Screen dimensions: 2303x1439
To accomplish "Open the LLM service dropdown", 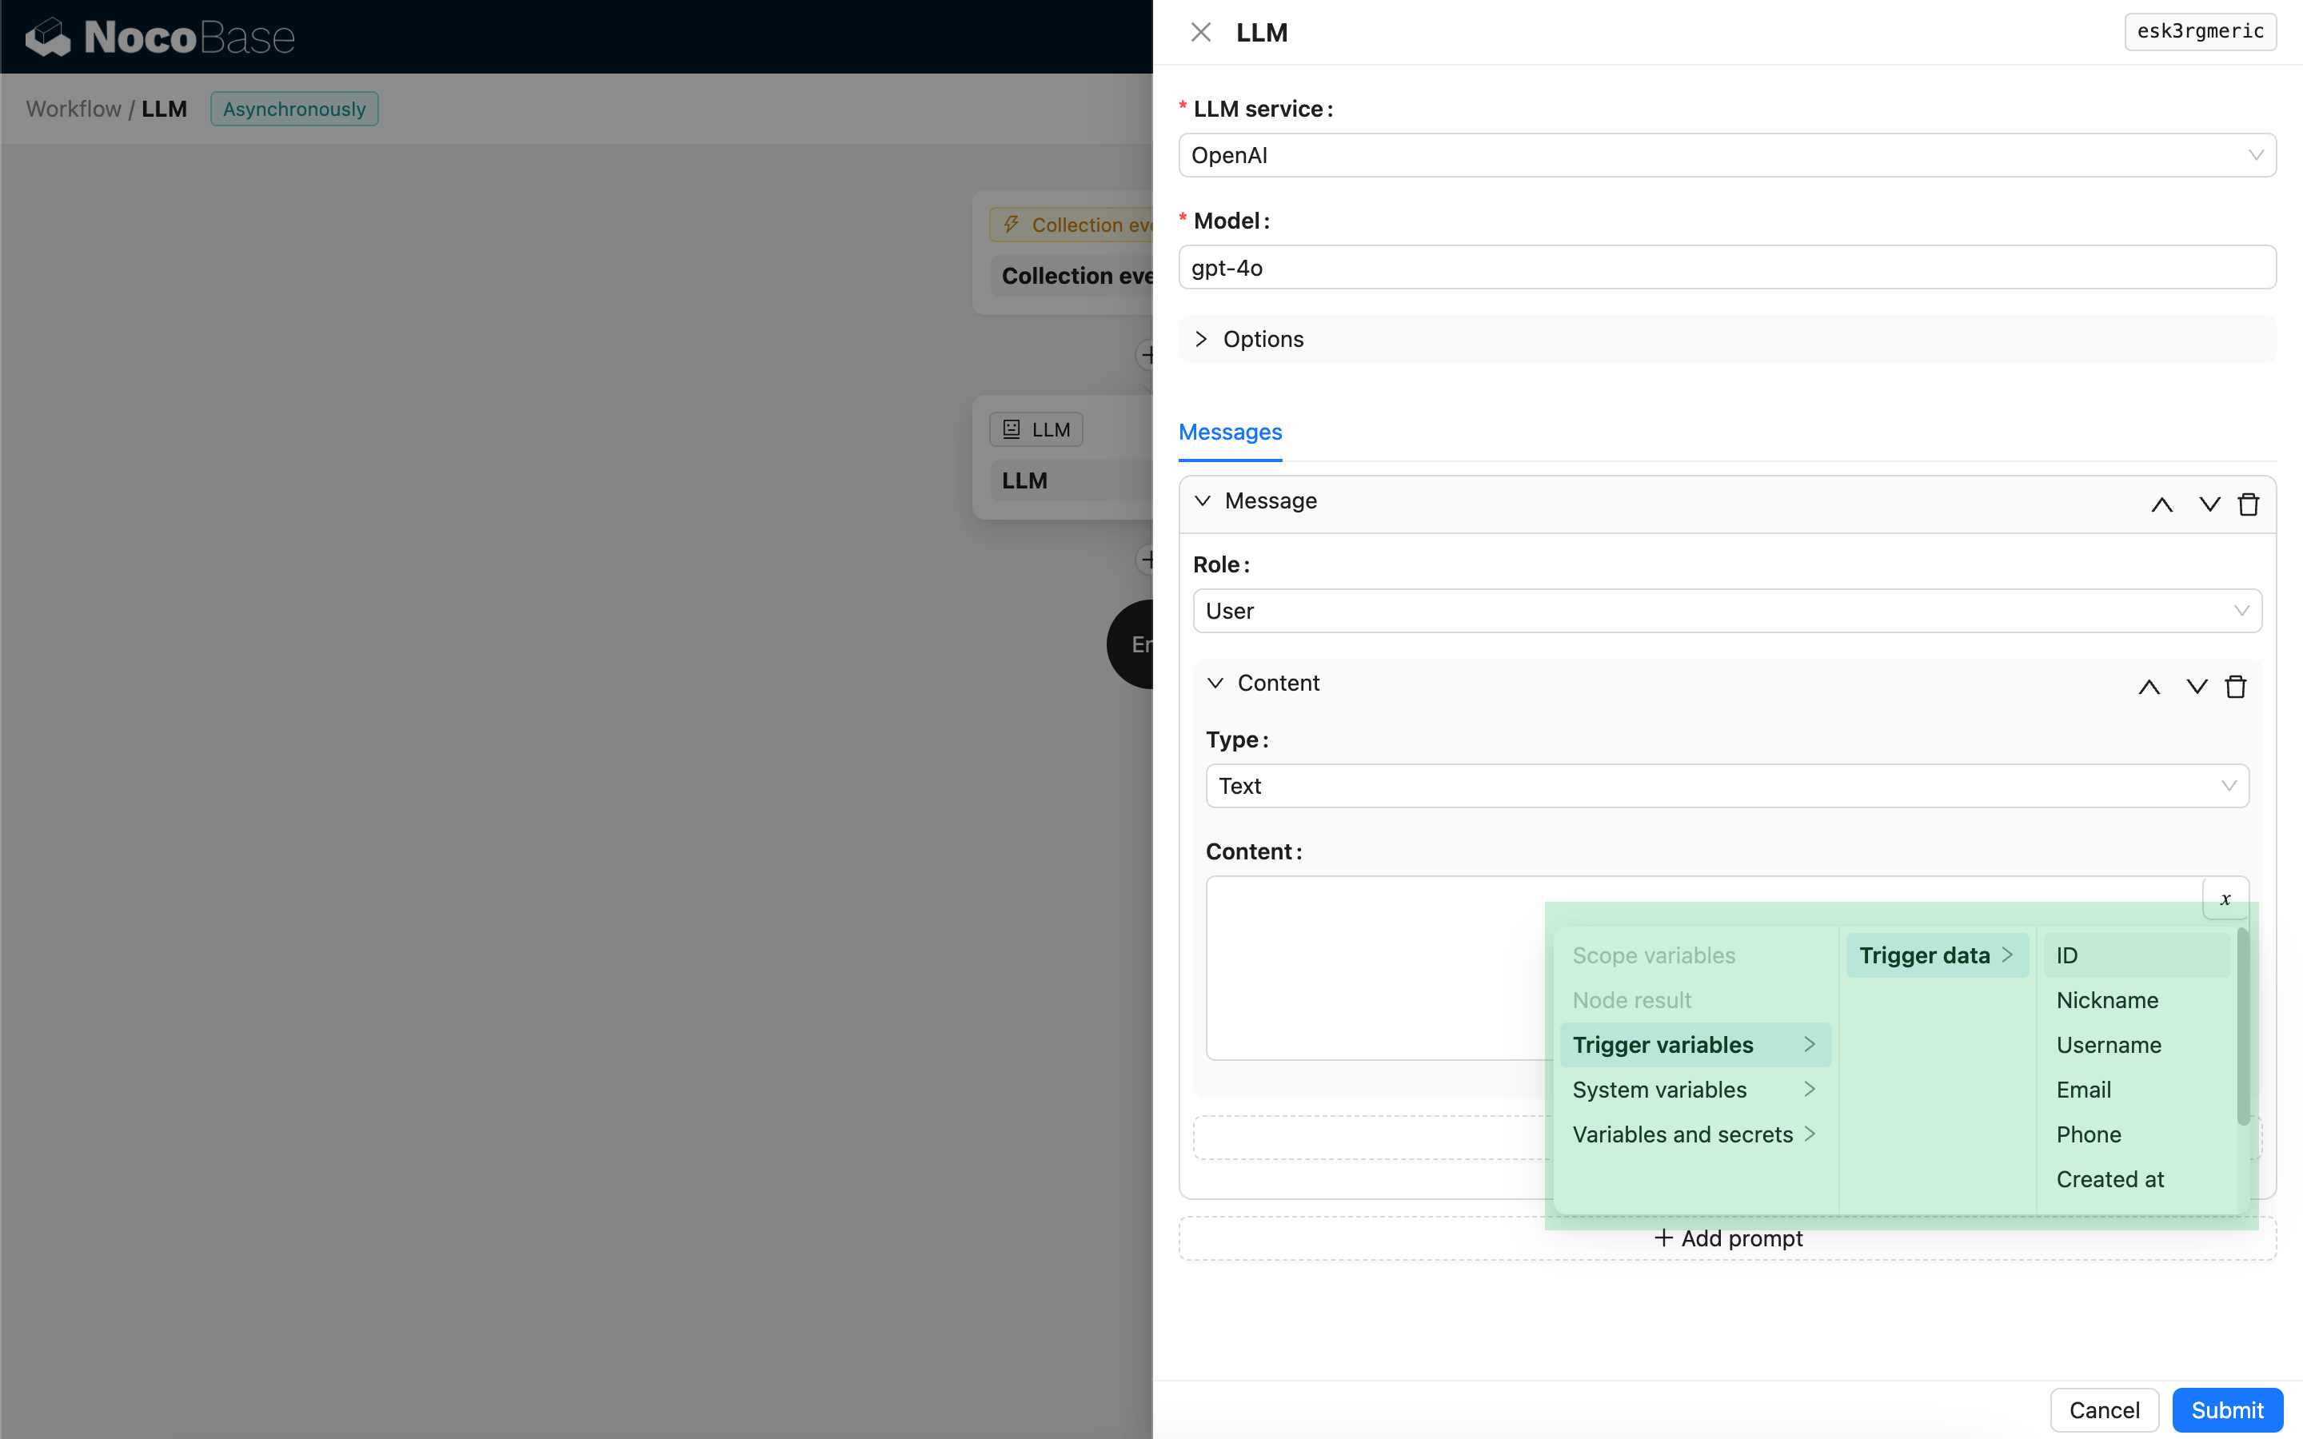I will coord(1726,155).
